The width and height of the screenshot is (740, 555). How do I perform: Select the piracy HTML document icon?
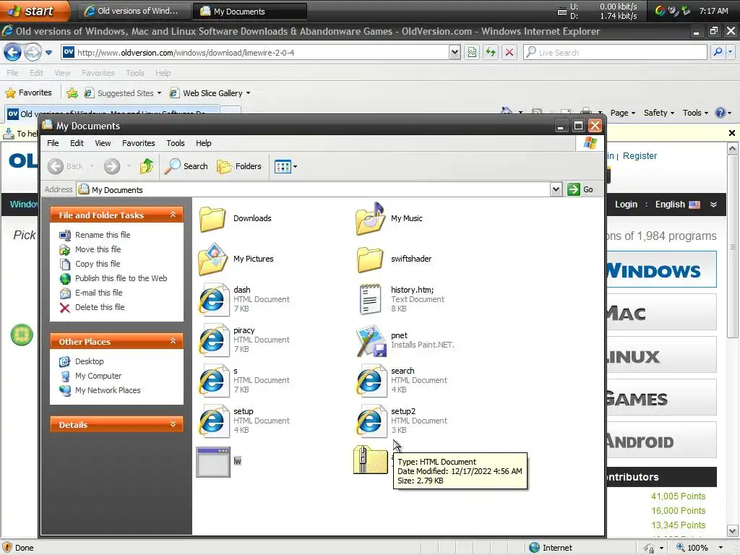tap(213, 340)
